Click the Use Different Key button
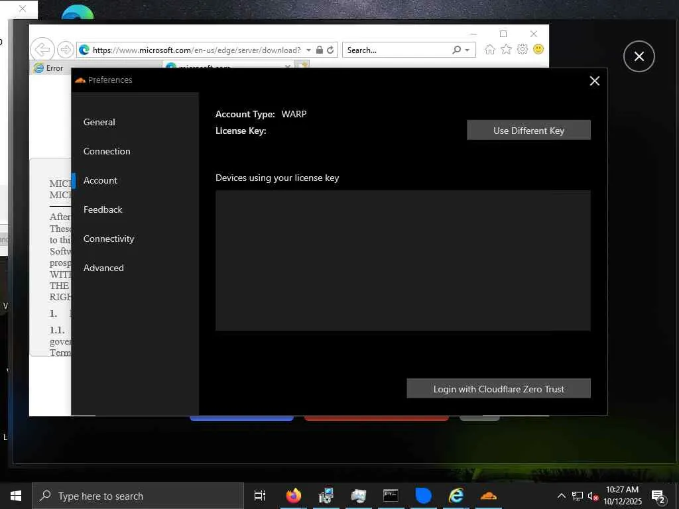The width and height of the screenshot is (679, 509). 528,131
